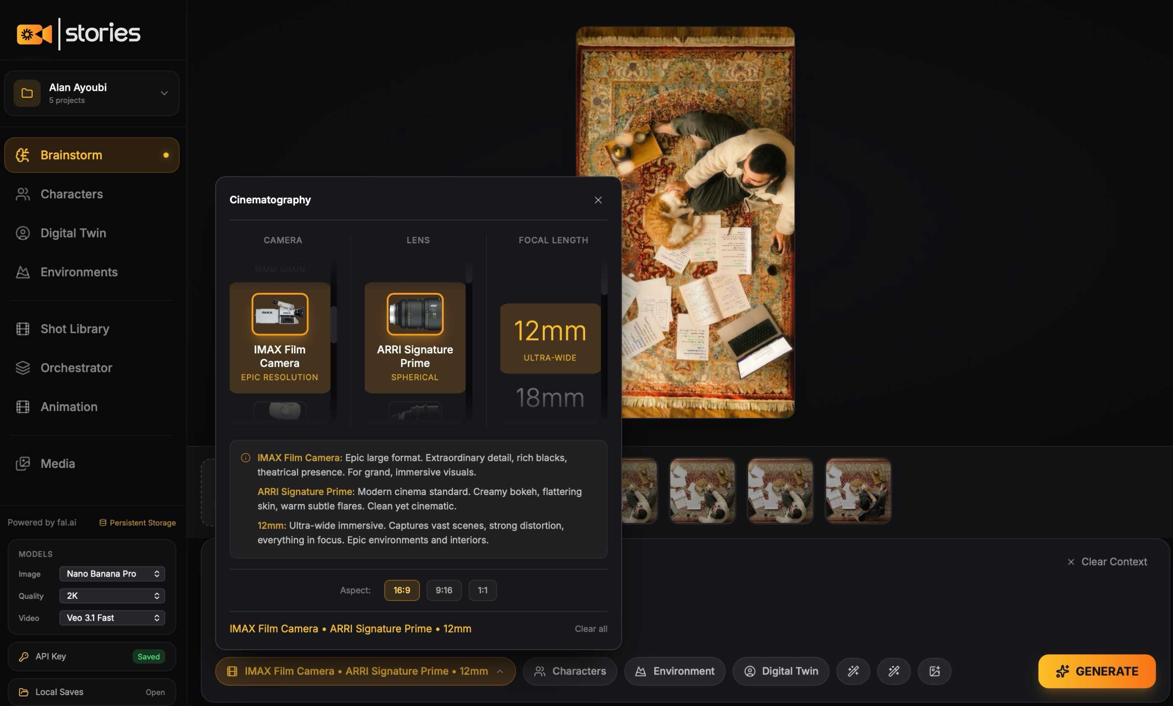Click the info icon in description box
Screen dimensions: 1173x706
coord(245,458)
